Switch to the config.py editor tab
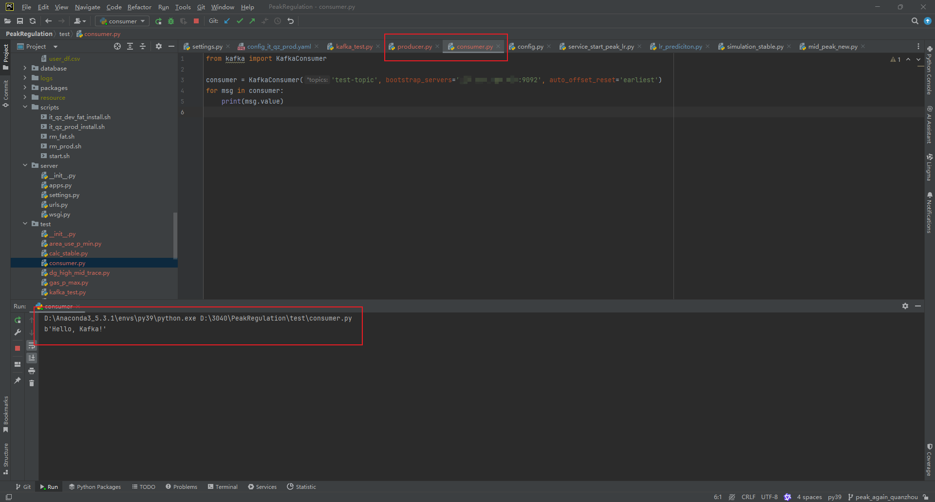 [530, 47]
